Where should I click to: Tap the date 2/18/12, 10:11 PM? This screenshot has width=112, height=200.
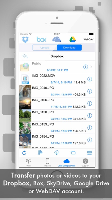tap(57, 70)
